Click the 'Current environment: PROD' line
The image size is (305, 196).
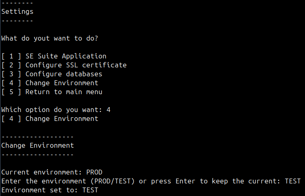pyautogui.click(x=52, y=172)
